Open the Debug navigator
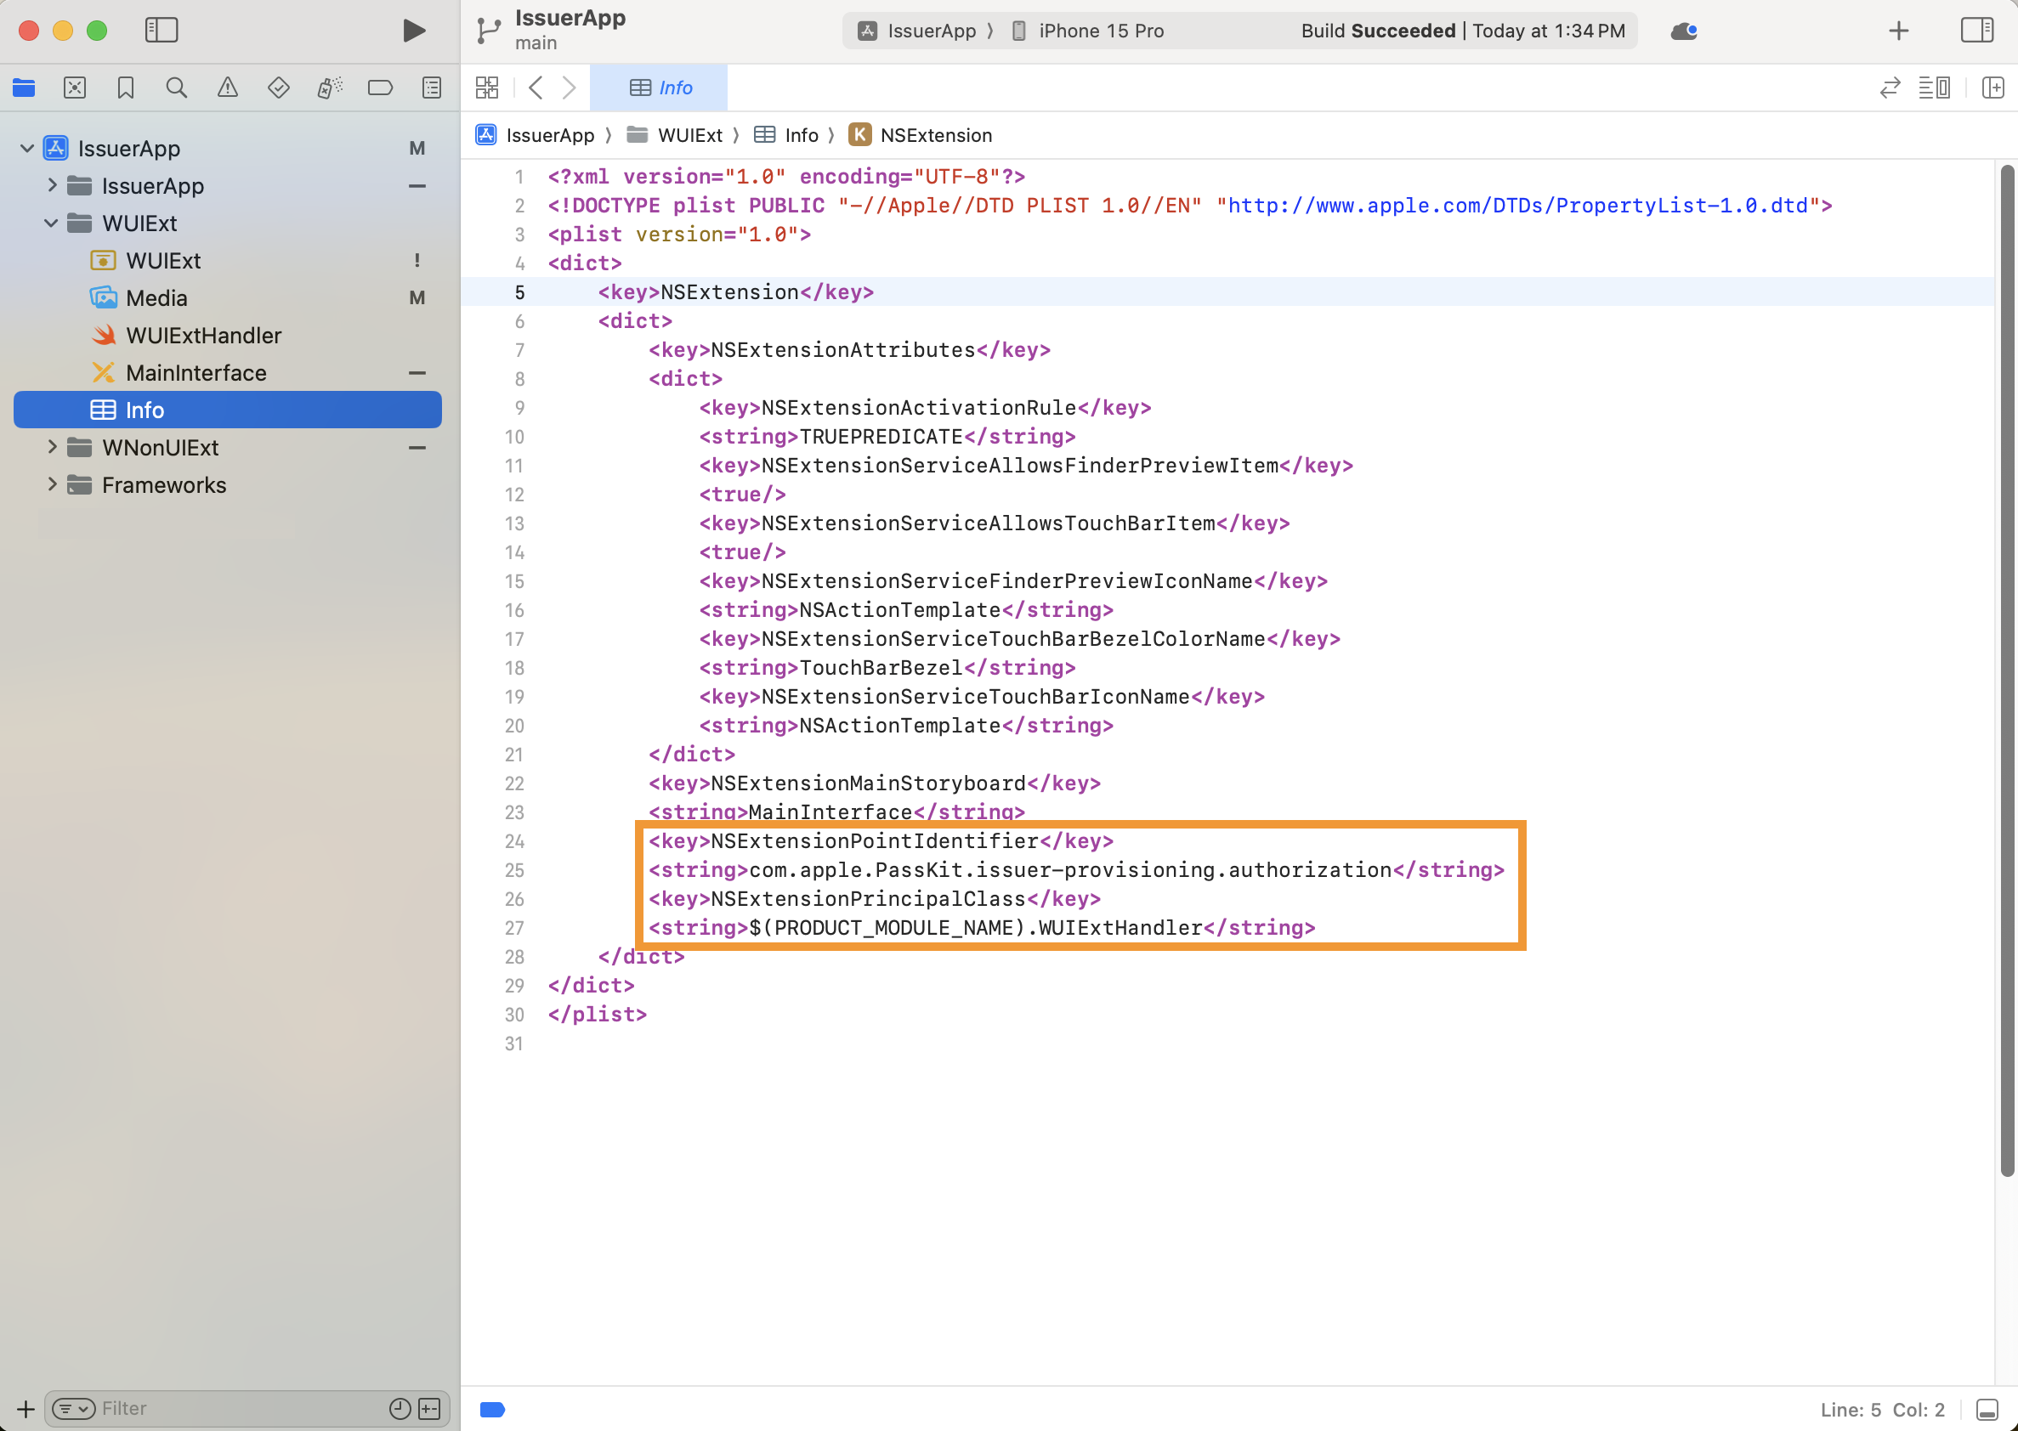 330,88
